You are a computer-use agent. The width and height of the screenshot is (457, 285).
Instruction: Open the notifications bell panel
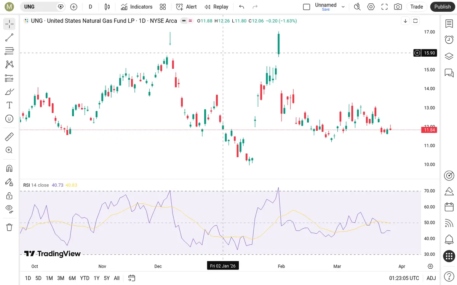point(449,239)
